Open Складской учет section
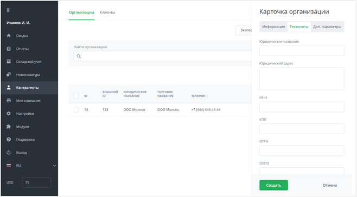The width and height of the screenshot is (357, 197). [x=29, y=62]
